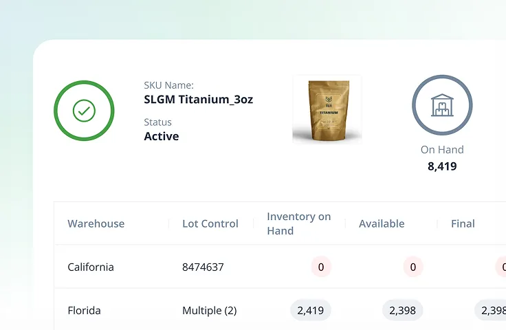Click the On Hand total 8,419
Image resolution: width=506 pixels, height=330 pixels.
click(442, 166)
